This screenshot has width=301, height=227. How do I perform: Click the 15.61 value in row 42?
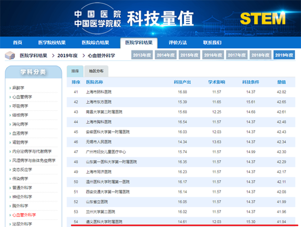tap(251, 102)
